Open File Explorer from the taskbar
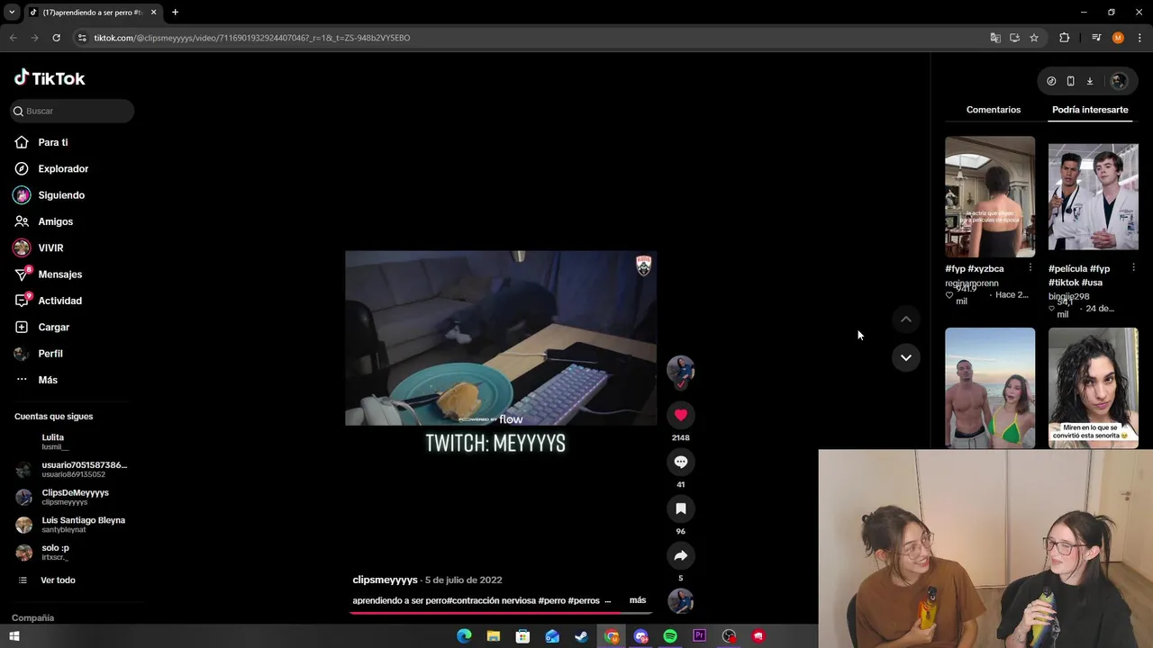The image size is (1153, 648). 494,636
